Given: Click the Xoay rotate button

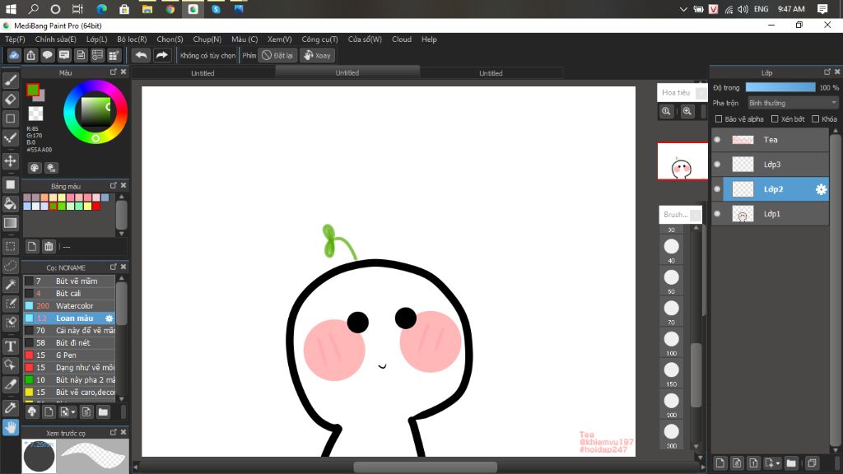Looking at the screenshot, I should coord(317,55).
